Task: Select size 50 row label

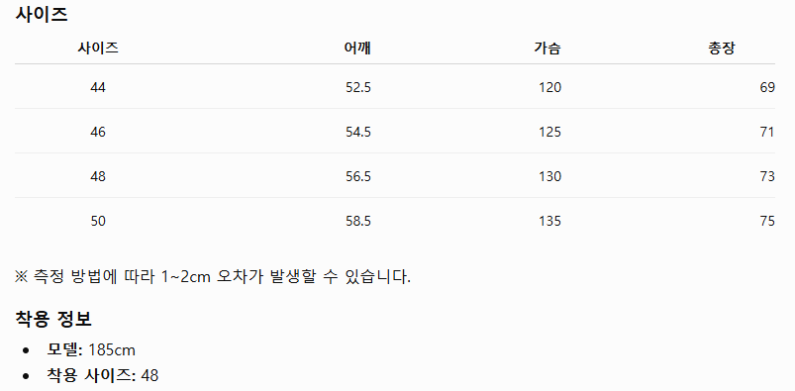Action: pos(98,222)
